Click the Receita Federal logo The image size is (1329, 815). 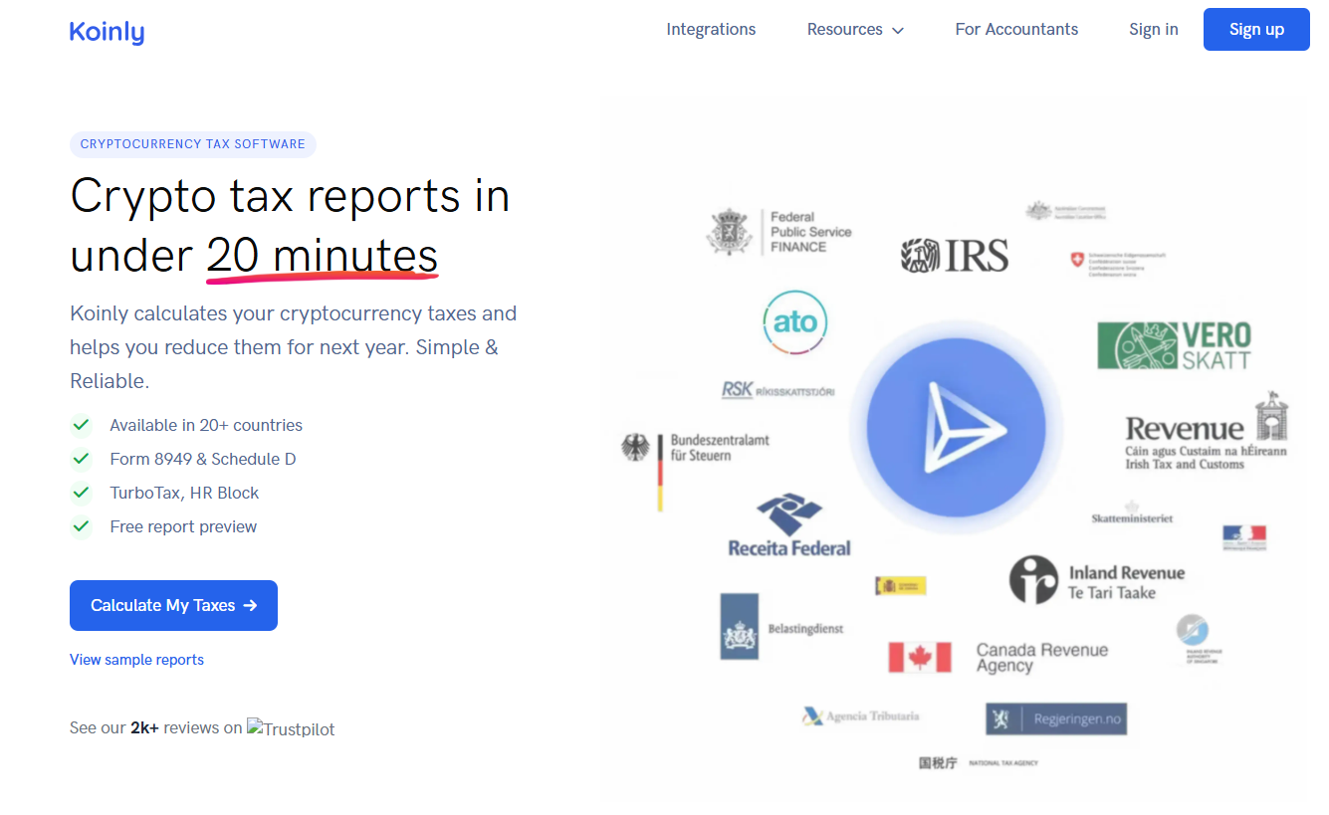point(789,525)
